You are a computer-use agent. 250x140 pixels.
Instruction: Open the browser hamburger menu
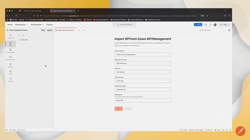tap(229, 16)
